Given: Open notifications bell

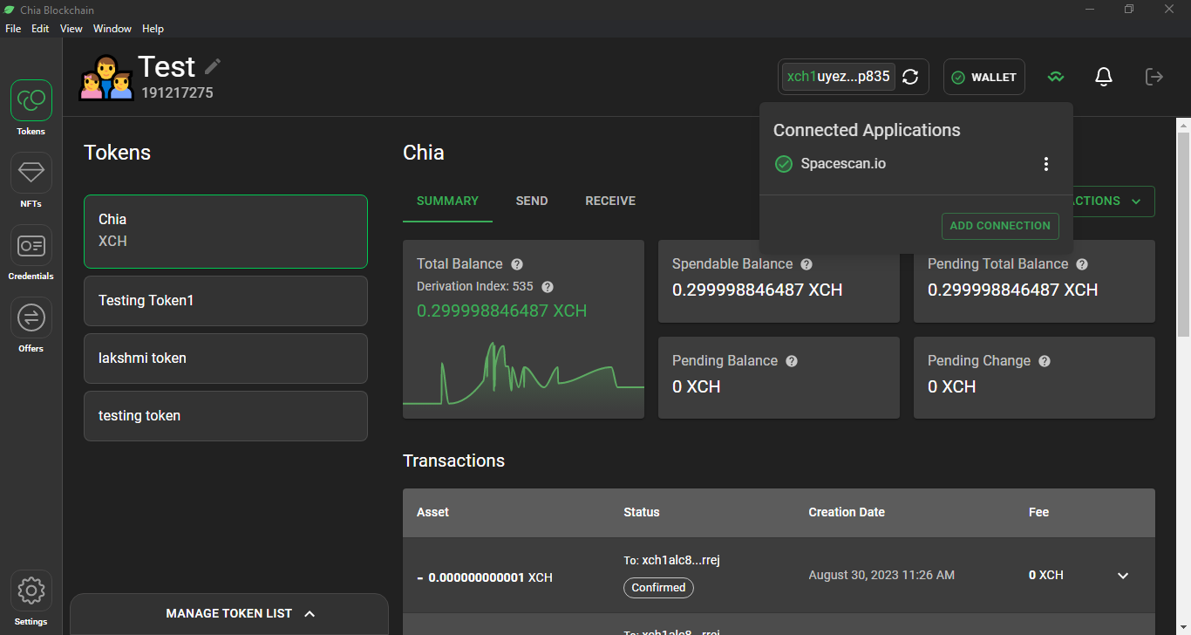Looking at the screenshot, I should point(1104,77).
